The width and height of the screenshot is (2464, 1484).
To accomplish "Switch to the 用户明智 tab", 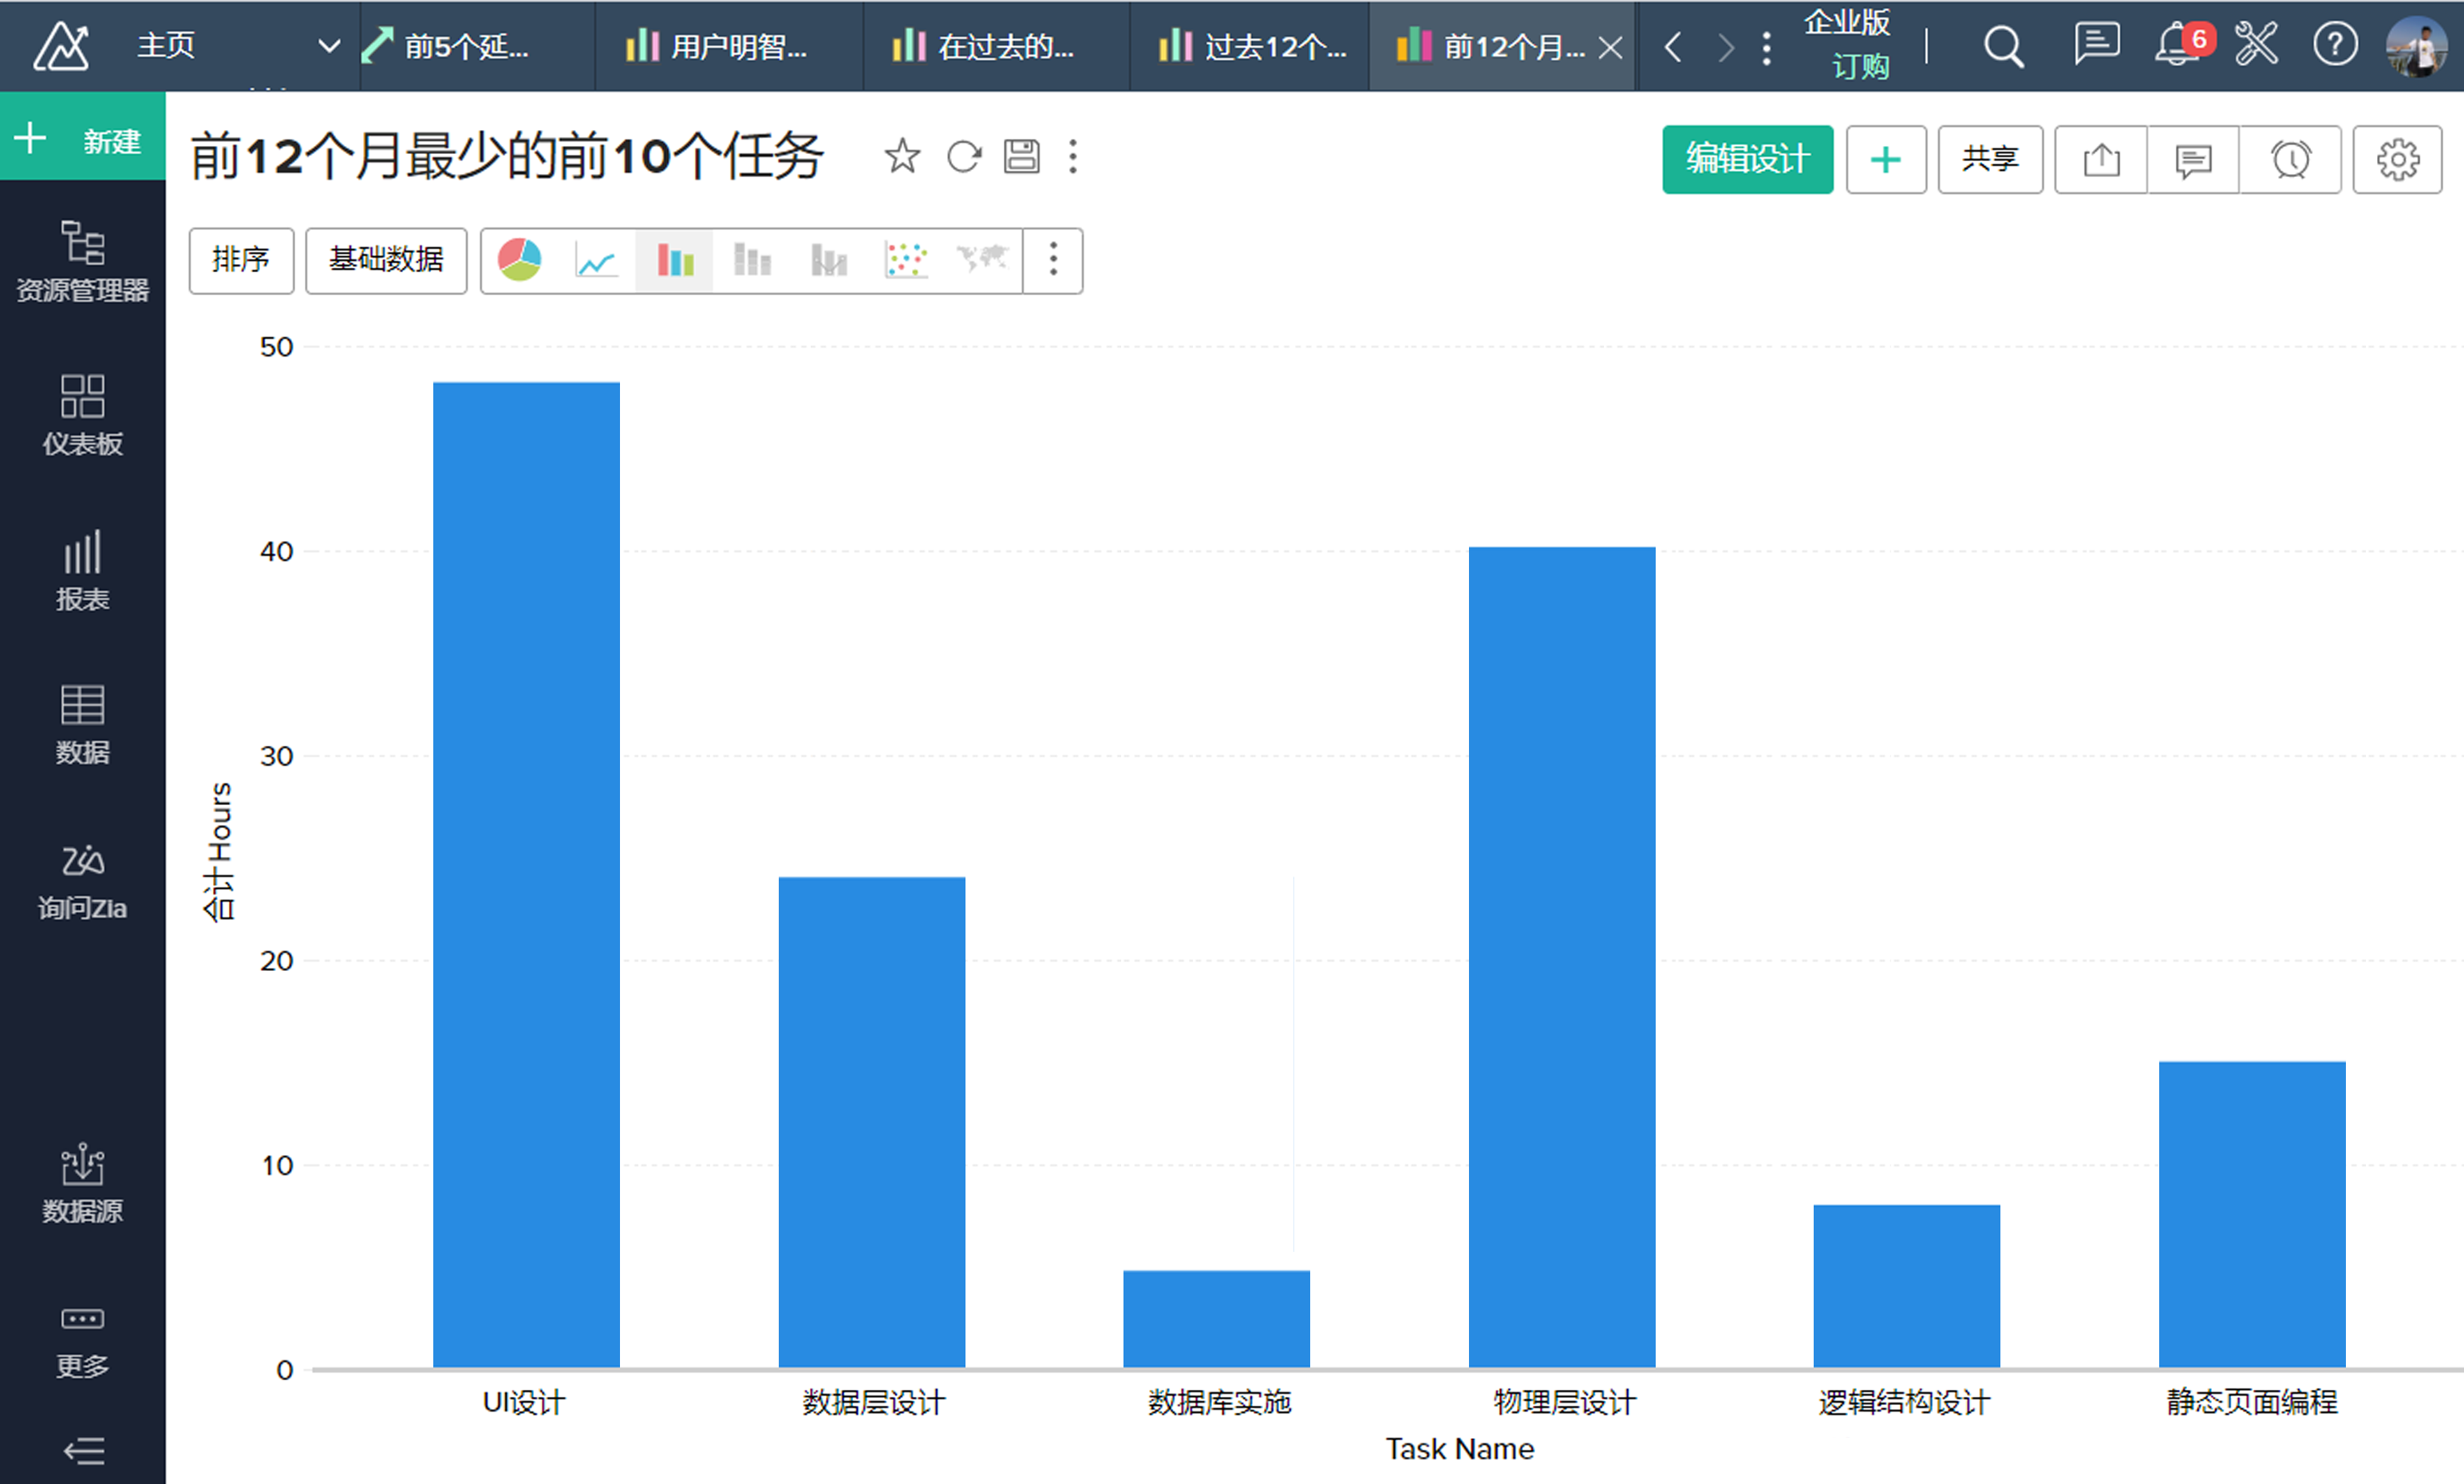I will 728,46.
